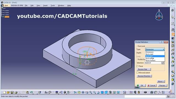Click the highlighted Pocket tool icon

tap(173, 34)
